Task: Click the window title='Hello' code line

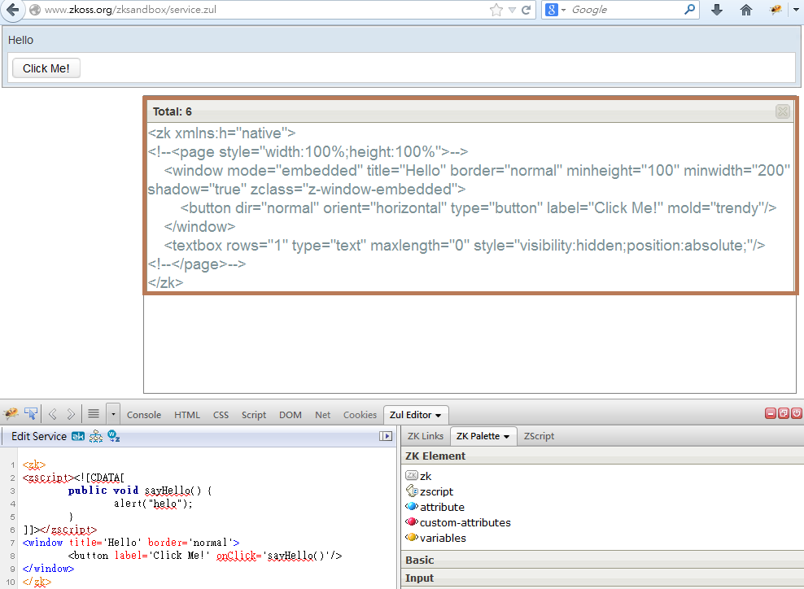Action: click(x=131, y=543)
